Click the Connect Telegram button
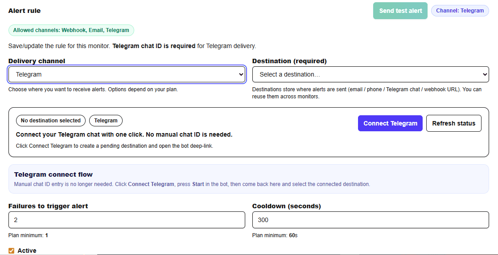Image resolution: width=498 pixels, height=255 pixels. click(391, 123)
